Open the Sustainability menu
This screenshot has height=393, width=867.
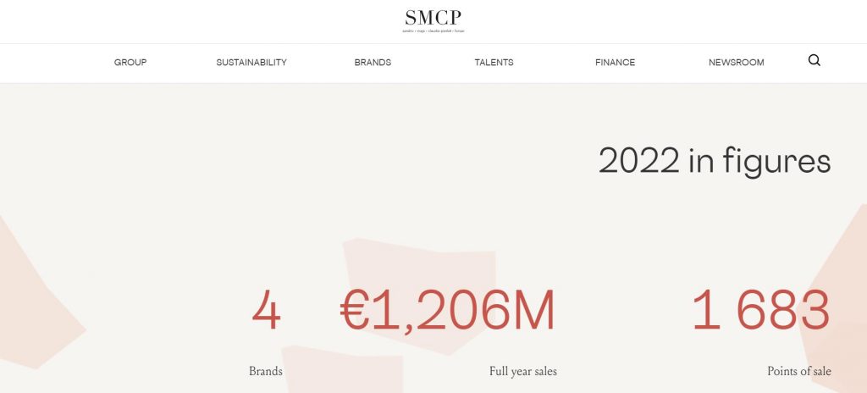click(x=251, y=63)
